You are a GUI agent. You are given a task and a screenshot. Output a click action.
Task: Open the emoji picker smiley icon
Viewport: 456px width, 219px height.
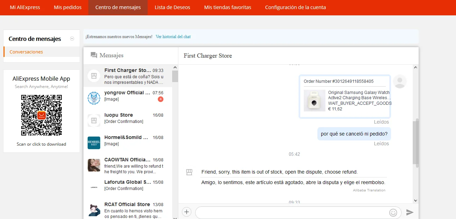tap(393, 212)
